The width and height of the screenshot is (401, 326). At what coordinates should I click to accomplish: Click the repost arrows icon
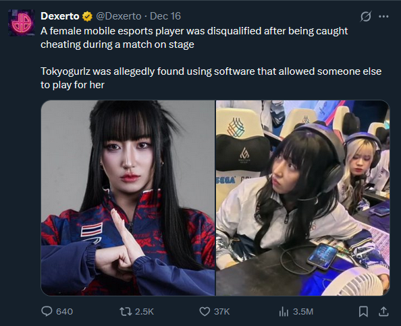[x=126, y=311]
